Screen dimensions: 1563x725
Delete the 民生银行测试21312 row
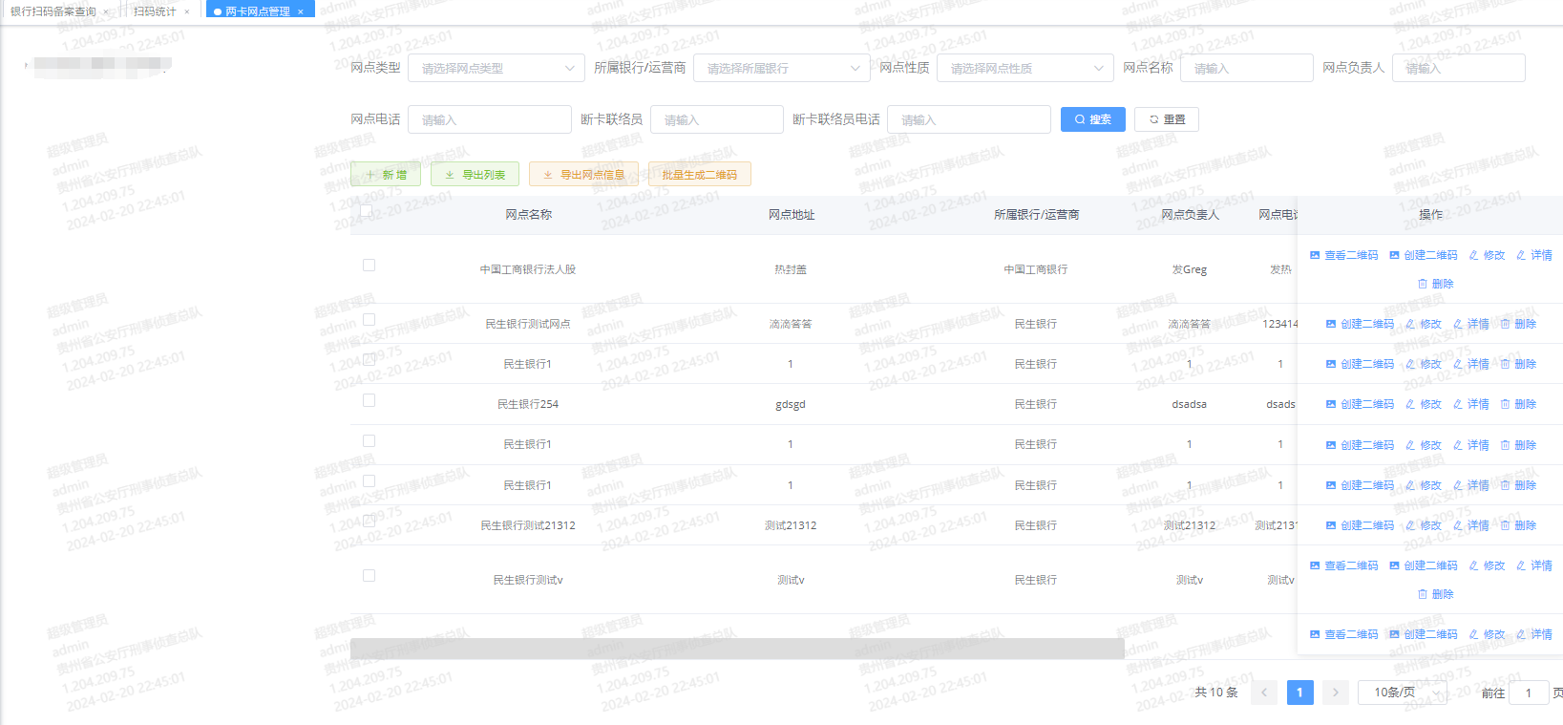pos(1518,525)
